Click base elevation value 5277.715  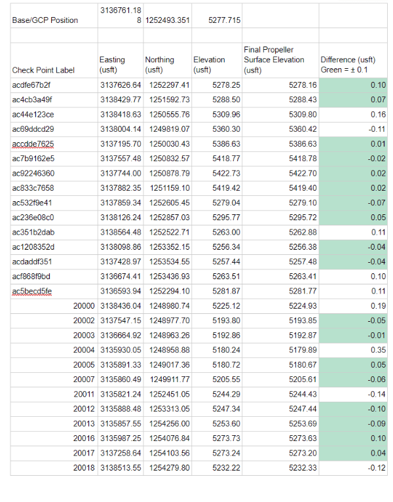[x=224, y=20]
